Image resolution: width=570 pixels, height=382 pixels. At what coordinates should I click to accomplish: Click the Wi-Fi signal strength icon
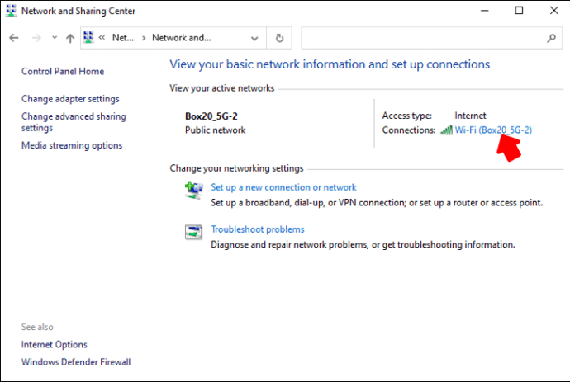446,130
